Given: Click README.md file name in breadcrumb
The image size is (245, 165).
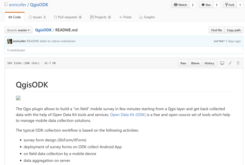Looking at the screenshot, I should click(x=66, y=30).
